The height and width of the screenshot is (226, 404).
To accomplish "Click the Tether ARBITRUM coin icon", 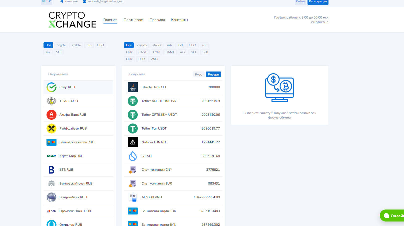I will (133, 101).
